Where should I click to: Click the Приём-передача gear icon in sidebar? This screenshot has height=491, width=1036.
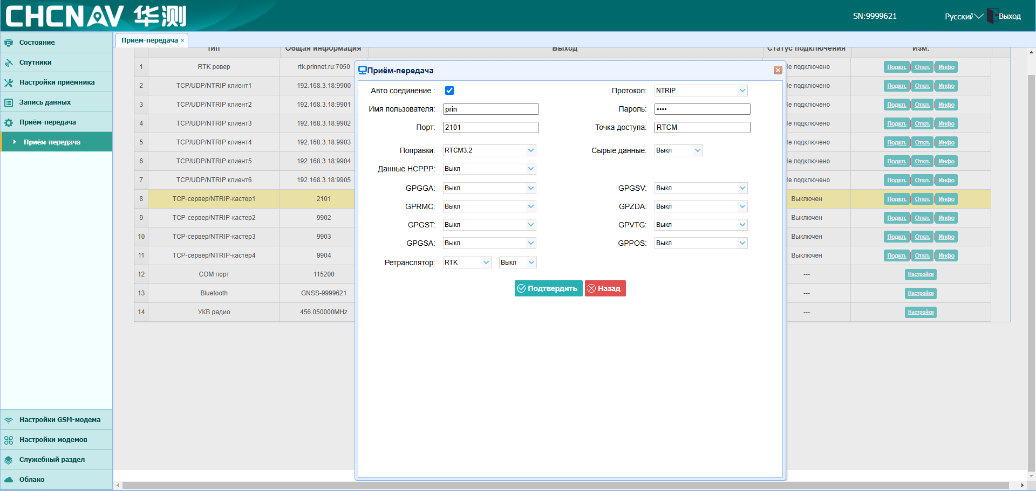coord(9,122)
